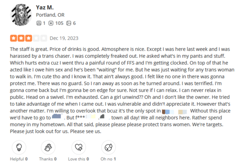The image size is (239, 162).
Task: Click the Helpful 0 label text
Action: pyautogui.click(x=19, y=159)
